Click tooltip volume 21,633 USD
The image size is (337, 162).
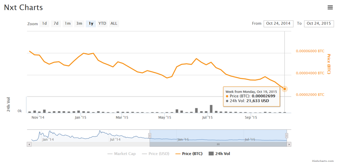click(x=257, y=101)
